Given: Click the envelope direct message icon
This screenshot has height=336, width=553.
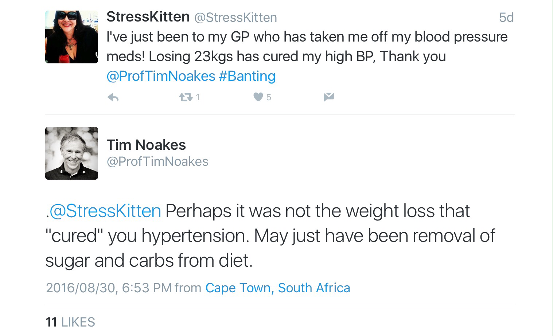Looking at the screenshot, I should pos(328,97).
